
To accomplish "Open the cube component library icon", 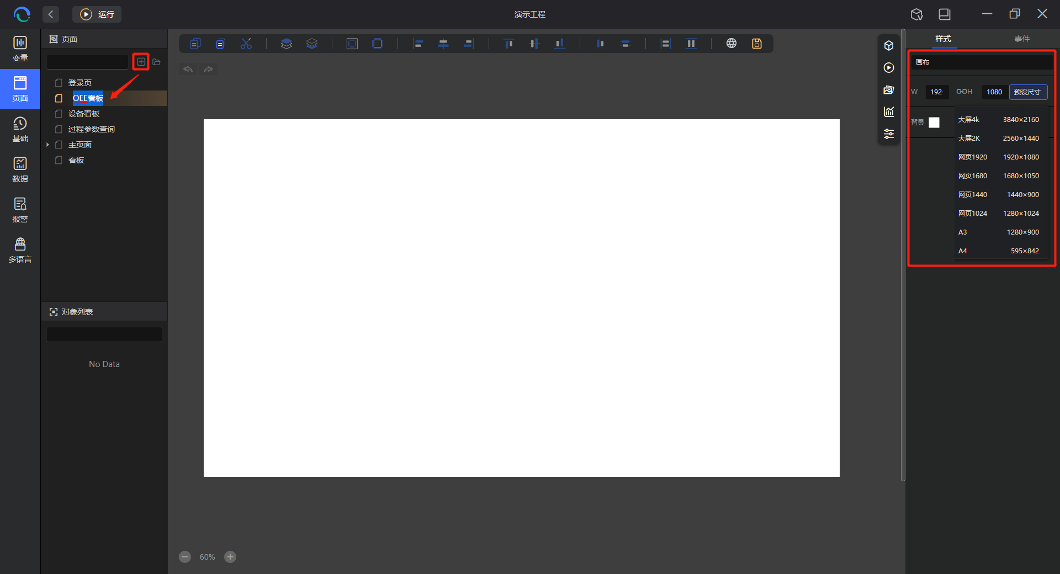I will point(889,46).
